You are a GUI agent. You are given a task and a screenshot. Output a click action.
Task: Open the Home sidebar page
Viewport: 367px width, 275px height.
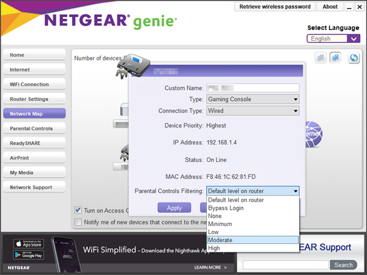[x=34, y=55]
